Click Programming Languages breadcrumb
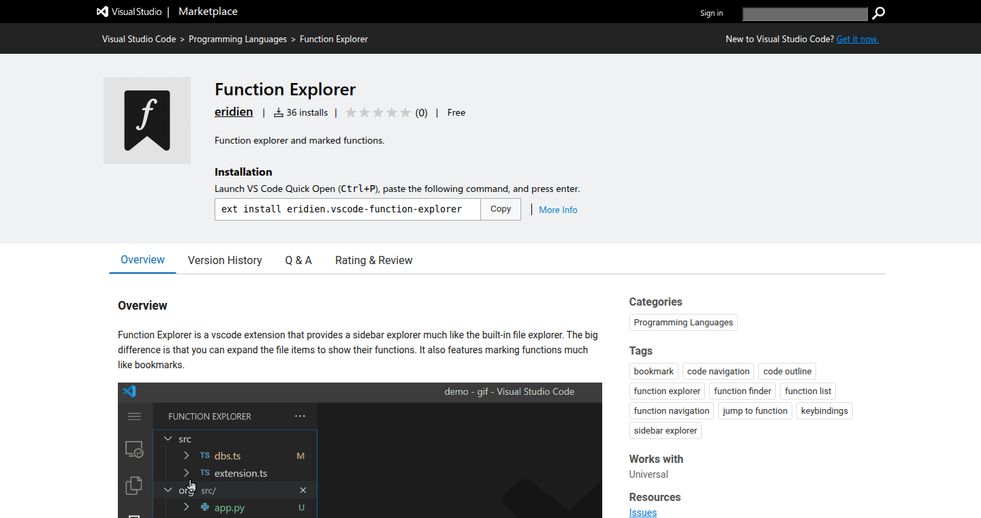 click(238, 39)
